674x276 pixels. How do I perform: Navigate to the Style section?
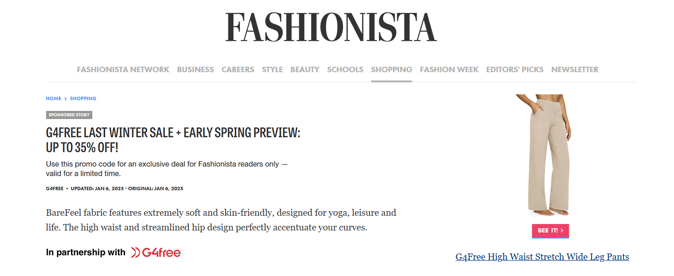pos(272,69)
